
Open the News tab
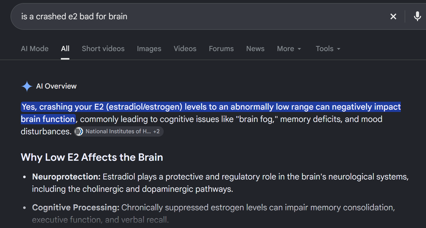pyautogui.click(x=255, y=49)
